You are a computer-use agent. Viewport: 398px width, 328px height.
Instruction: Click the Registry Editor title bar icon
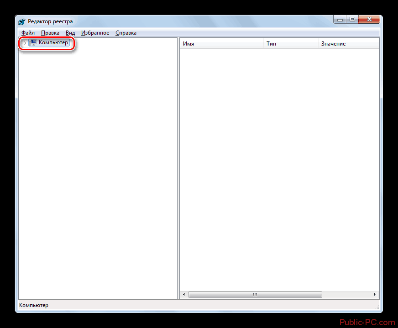pyautogui.click(x=22, y=21)
